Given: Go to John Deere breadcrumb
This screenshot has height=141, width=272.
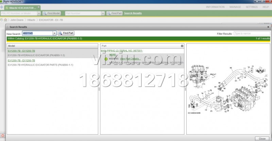Looking at the screenshot, I should (17, 20).
